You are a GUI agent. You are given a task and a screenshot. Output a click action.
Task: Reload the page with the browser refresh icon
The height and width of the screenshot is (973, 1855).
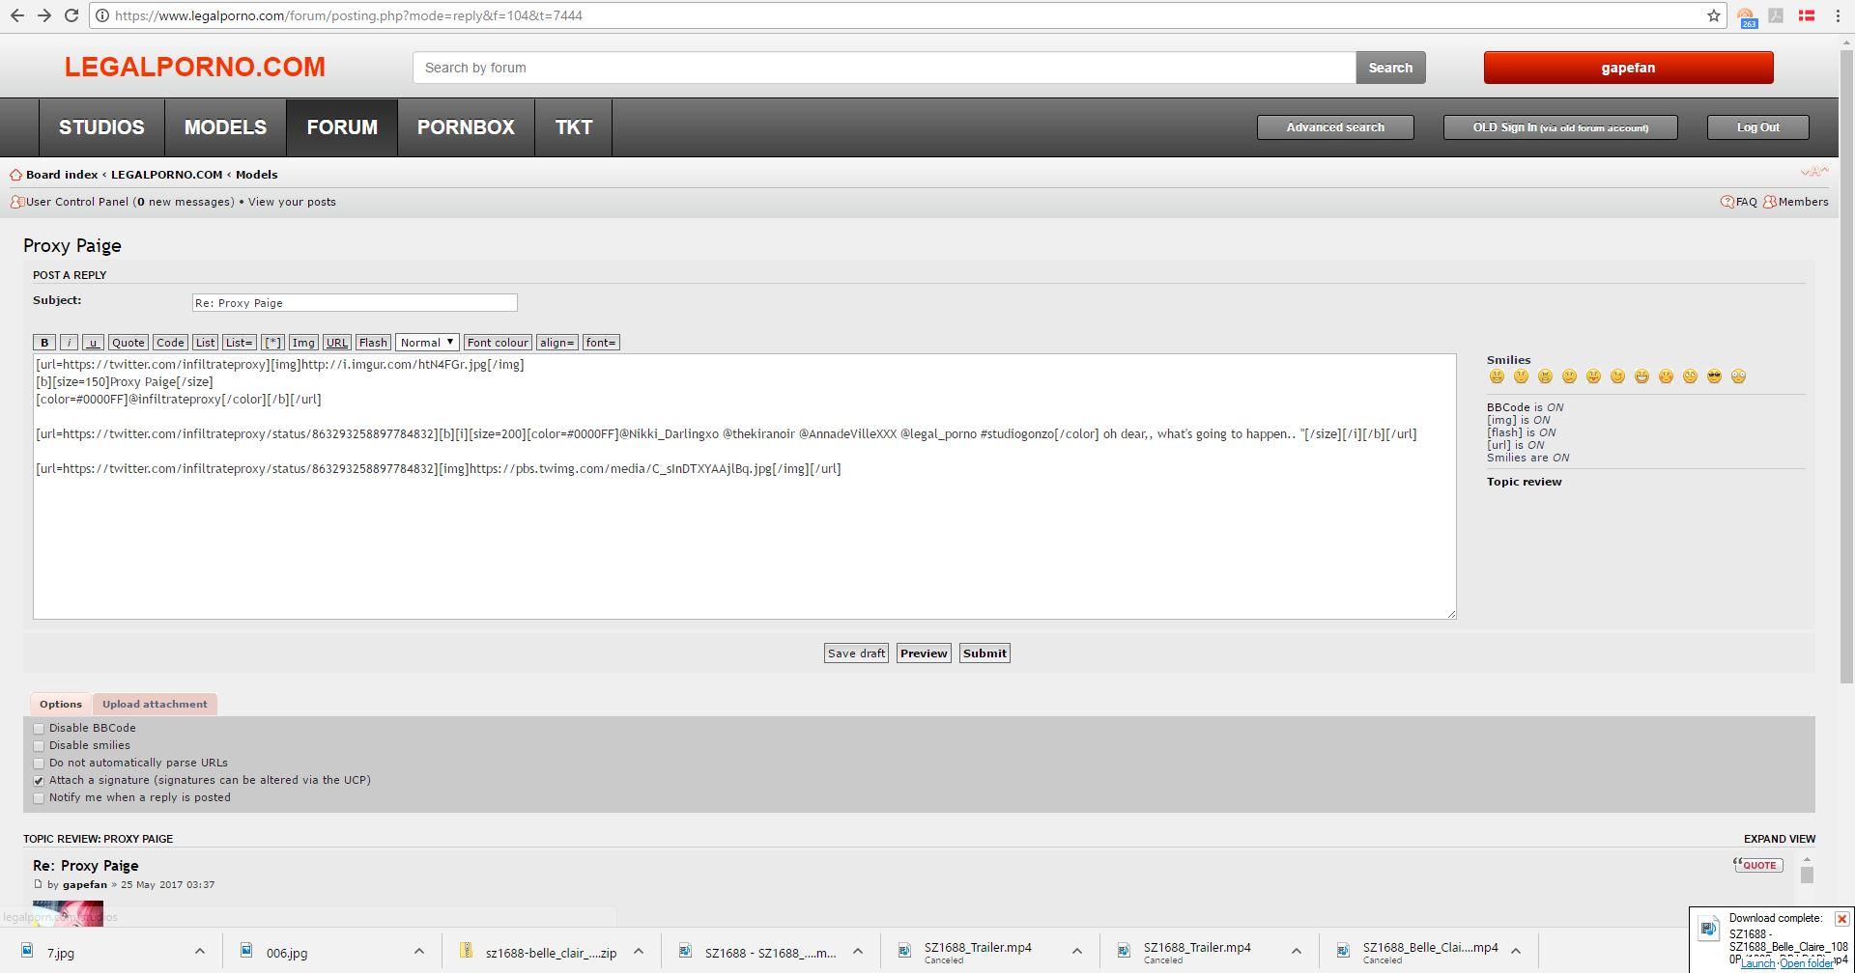click(x=71, y=15)
